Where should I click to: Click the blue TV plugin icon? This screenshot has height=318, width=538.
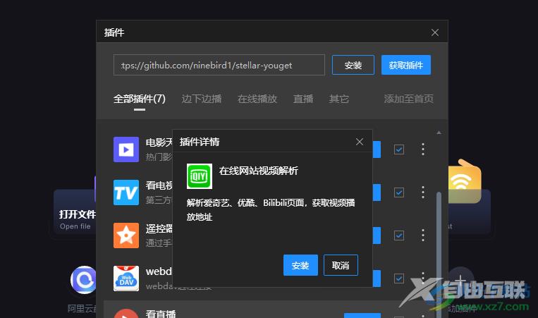(x=126, y=192)
